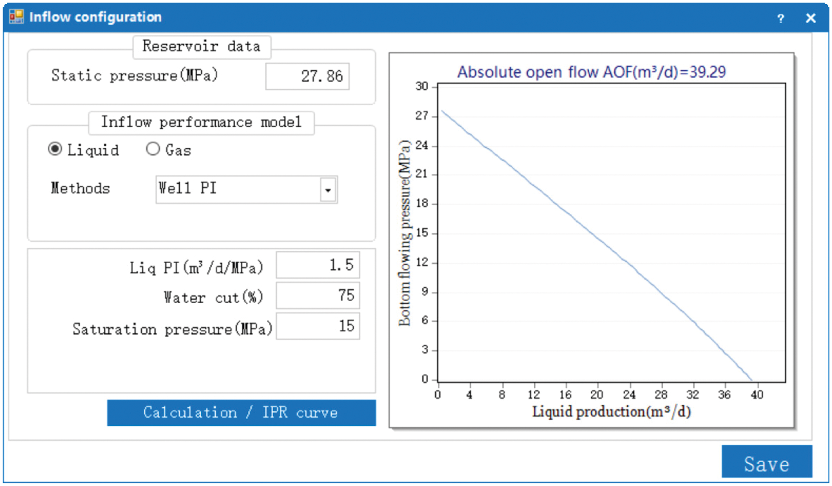
Task: Select the Liquid radio button
Action: tap(55, 150)
